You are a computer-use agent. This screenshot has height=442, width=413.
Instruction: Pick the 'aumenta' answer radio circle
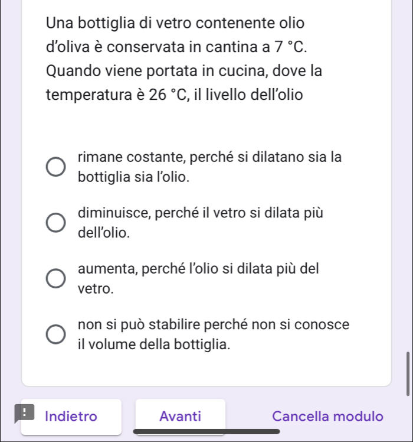point(57,279)
